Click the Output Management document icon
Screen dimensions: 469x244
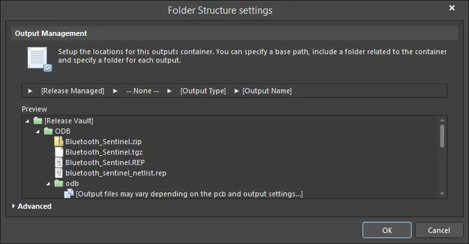click(x=40, y=59)
